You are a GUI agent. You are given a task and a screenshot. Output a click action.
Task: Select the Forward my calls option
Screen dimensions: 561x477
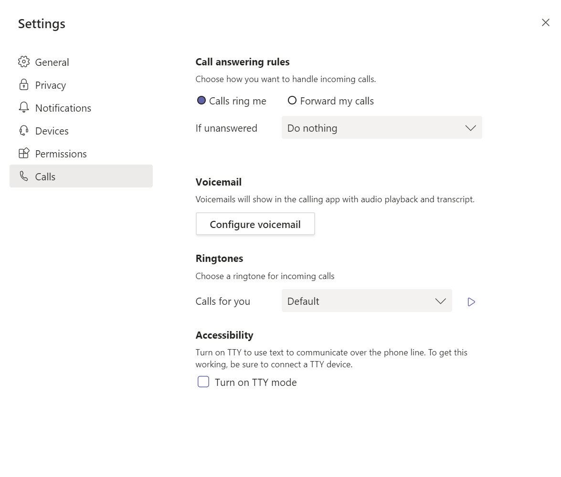point(292,101)
